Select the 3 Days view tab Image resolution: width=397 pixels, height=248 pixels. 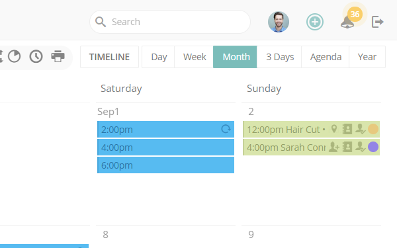[279, 57]
